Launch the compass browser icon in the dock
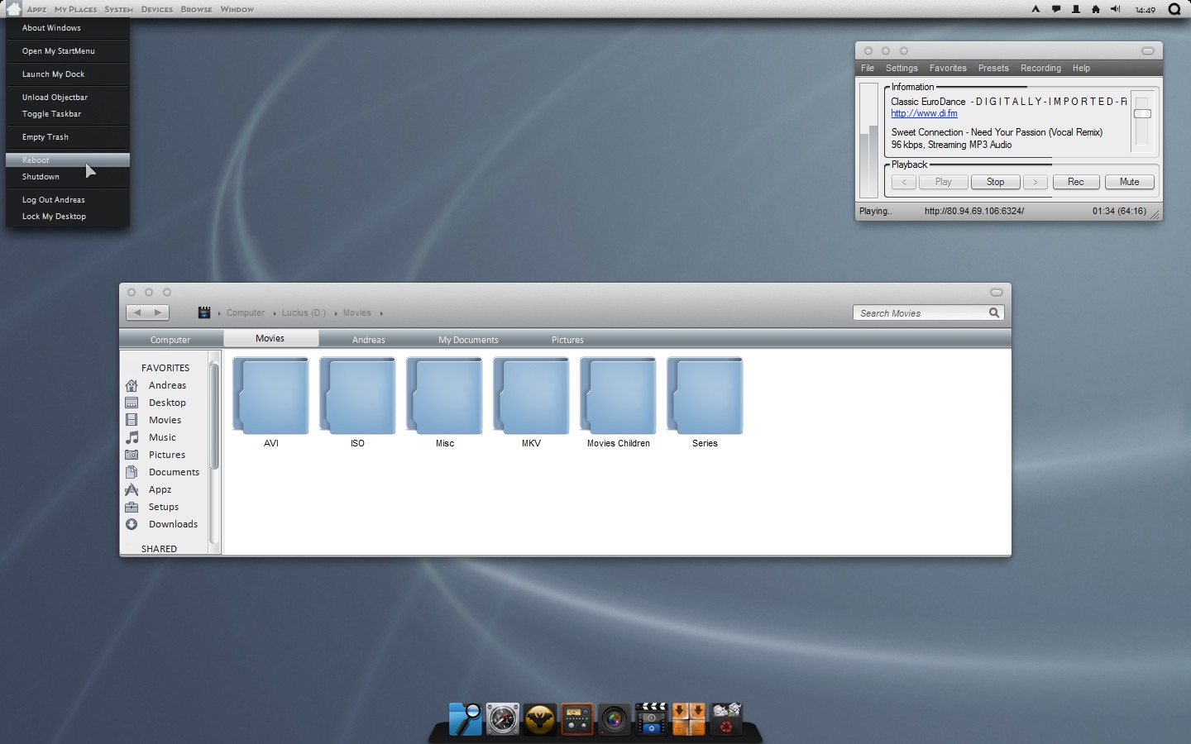 click(x=503, y=719)
